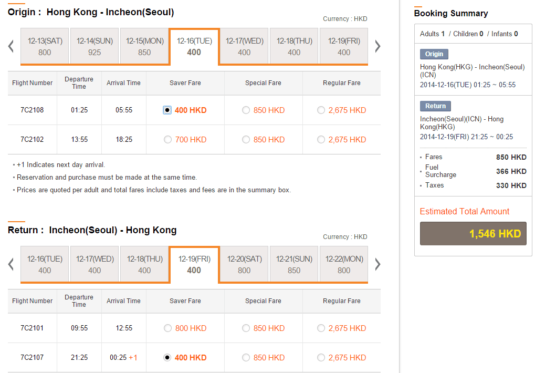Select 850 HKD Special Fare for flight 7C2108
535x373 pixels.
coord(246,110)
